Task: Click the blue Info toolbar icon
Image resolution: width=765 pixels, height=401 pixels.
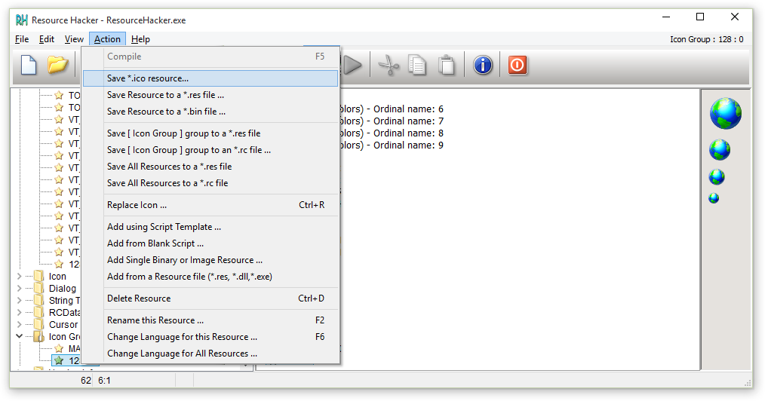Action: [483, 65]
